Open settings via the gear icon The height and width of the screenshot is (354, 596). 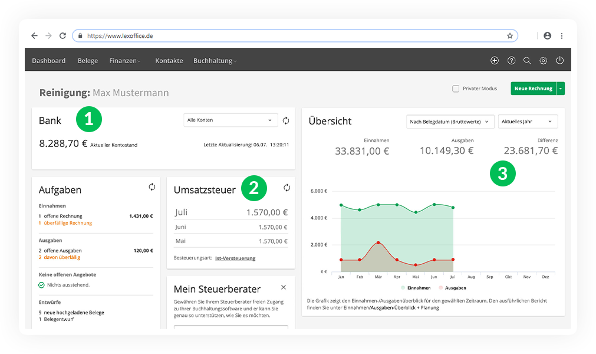544,60
